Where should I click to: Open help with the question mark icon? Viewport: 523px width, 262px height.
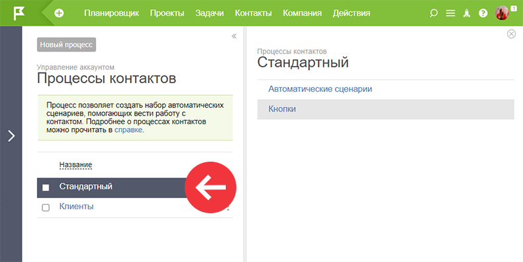483,13
